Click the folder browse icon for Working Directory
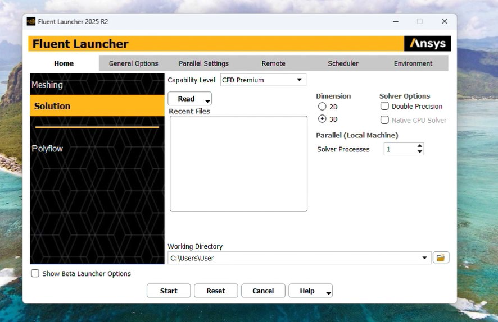498x322 pixels. 441,258
